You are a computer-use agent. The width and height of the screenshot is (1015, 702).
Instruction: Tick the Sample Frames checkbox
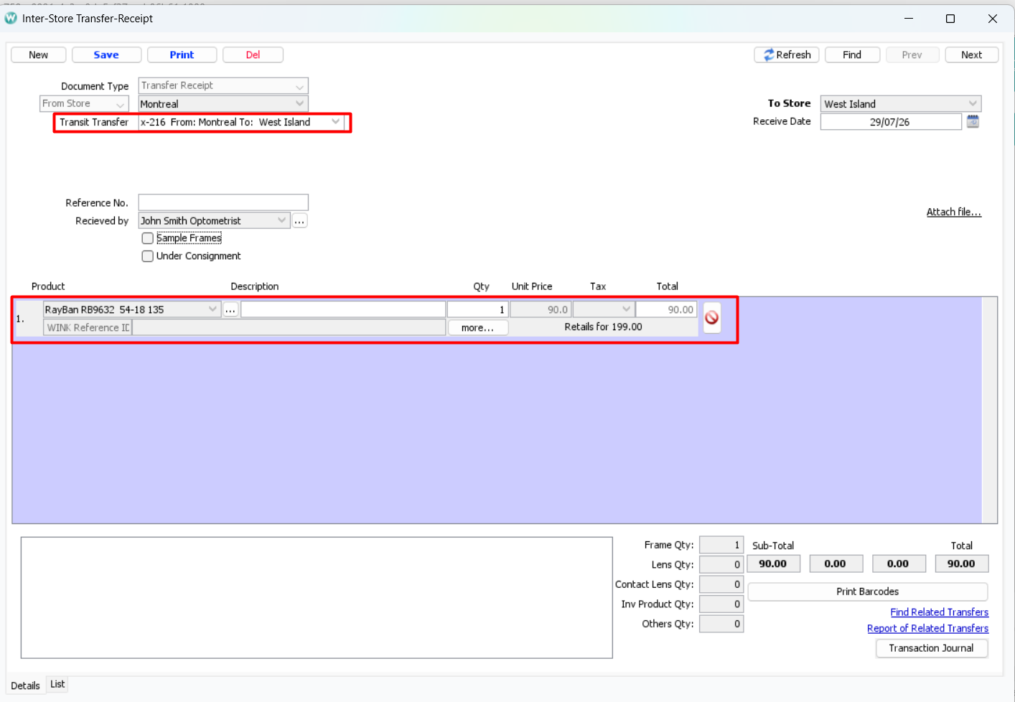coord(147,238)
